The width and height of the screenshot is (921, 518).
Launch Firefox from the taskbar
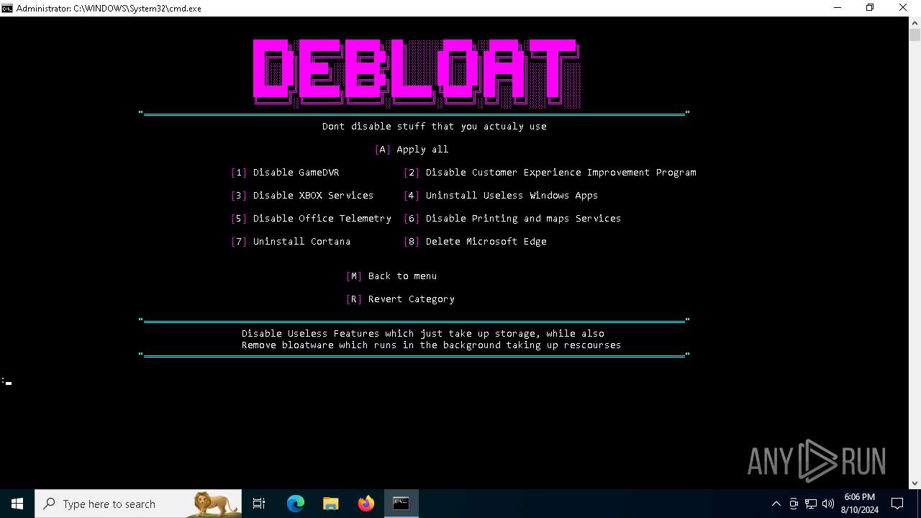coord(366,504)
